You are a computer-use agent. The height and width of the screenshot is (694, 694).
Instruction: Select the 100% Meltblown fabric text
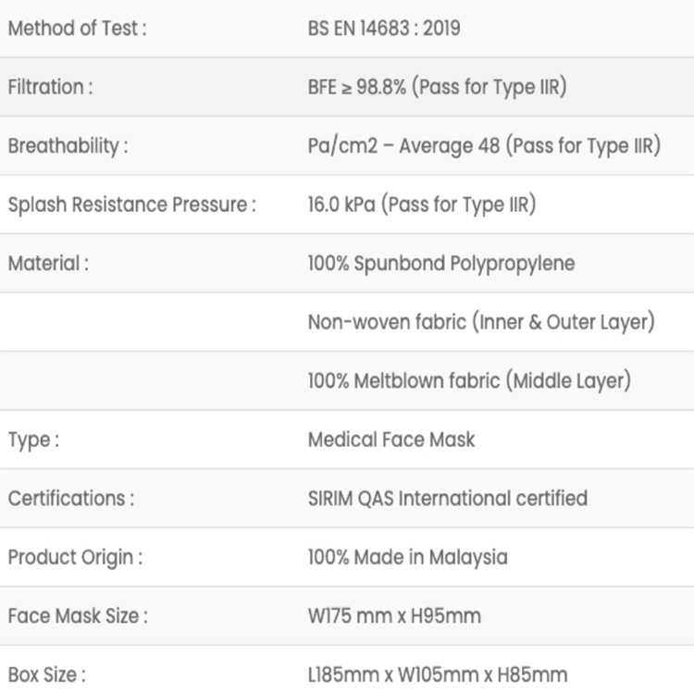tap(469, 380)
